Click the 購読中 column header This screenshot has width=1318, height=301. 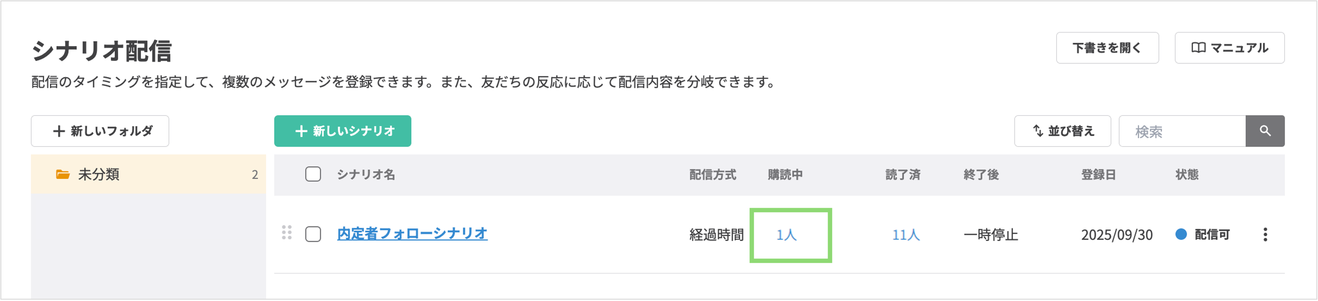785,175
